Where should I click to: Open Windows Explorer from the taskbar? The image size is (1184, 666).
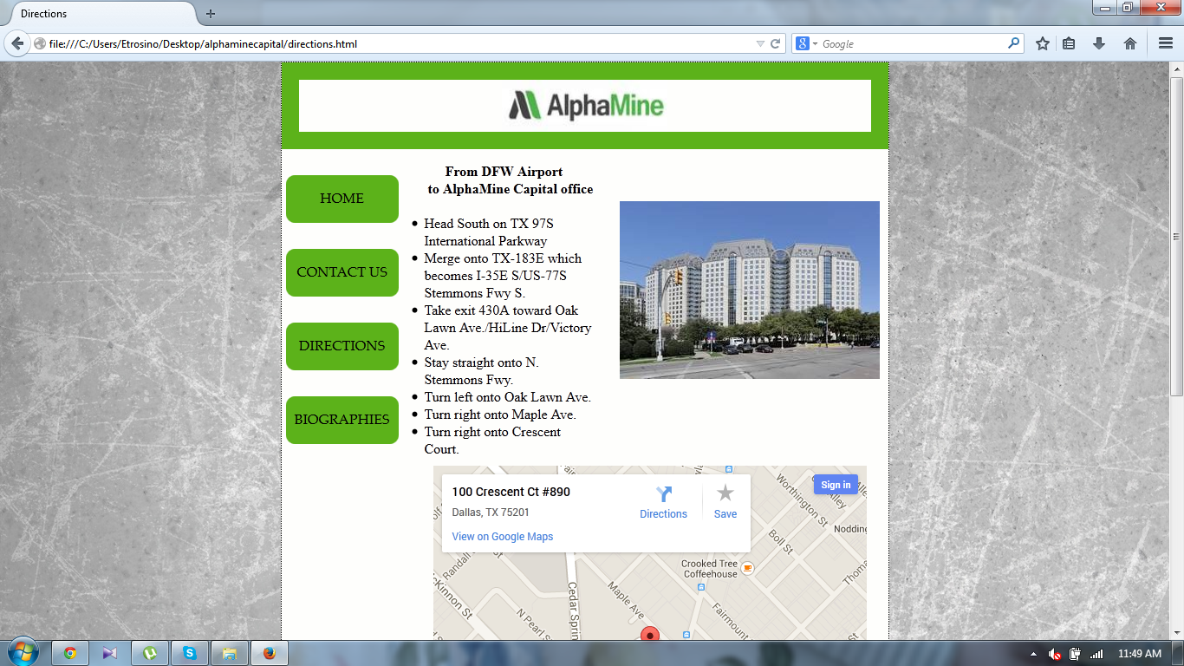click(x=229, y=653)
